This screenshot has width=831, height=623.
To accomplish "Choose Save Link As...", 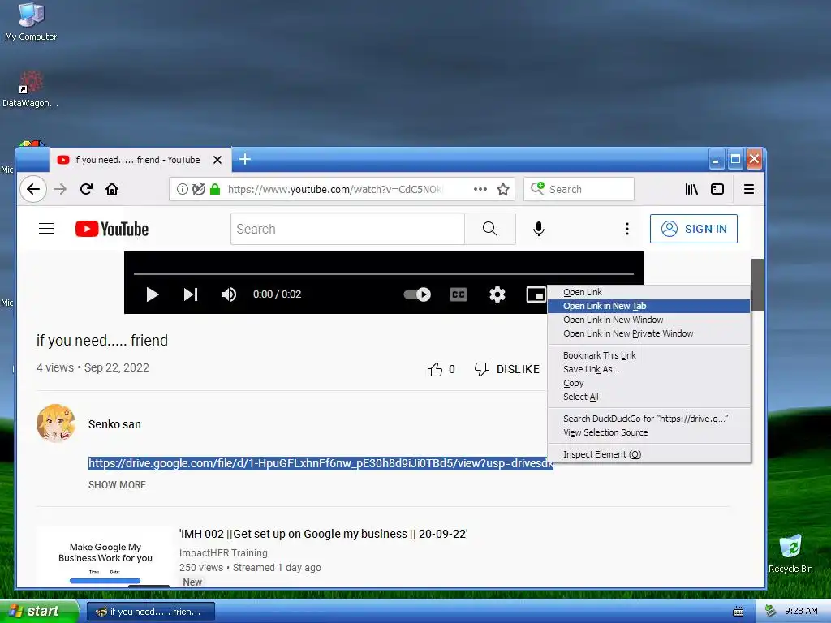I will [x=648, y=369].
